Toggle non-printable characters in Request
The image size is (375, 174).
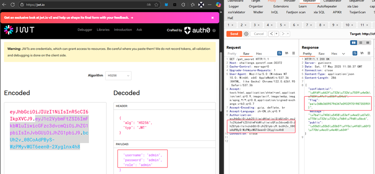coord(287,53)
